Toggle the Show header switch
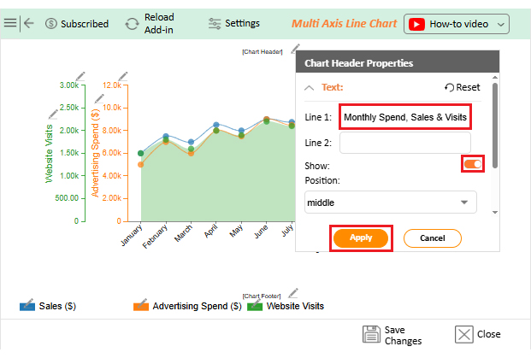The width and height of the screenshot is (531, 358). (x=473, y=163)
